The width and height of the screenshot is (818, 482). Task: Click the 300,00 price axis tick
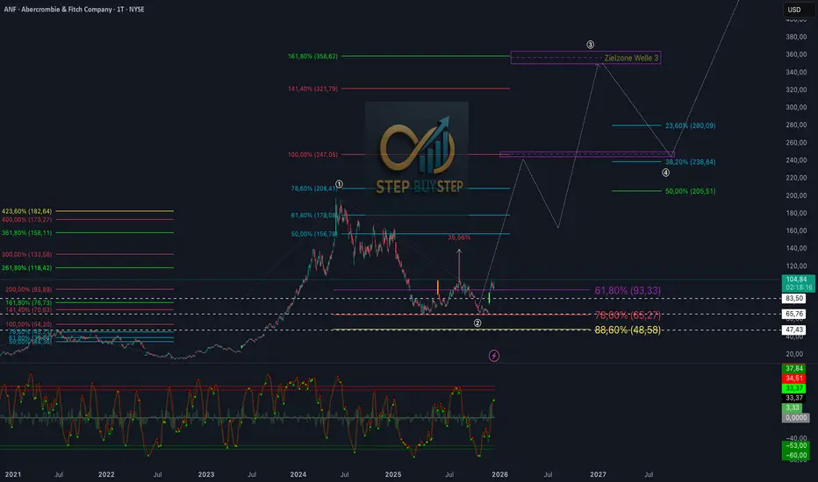(796, 107)
